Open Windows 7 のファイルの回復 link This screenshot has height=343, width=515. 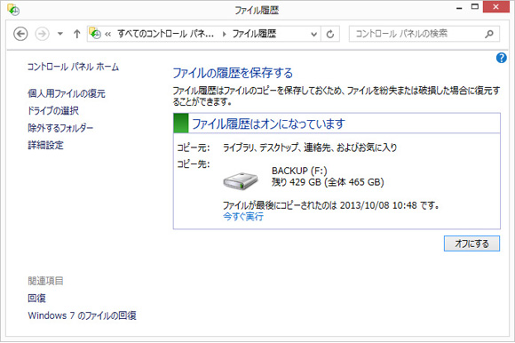click(82, 315)
